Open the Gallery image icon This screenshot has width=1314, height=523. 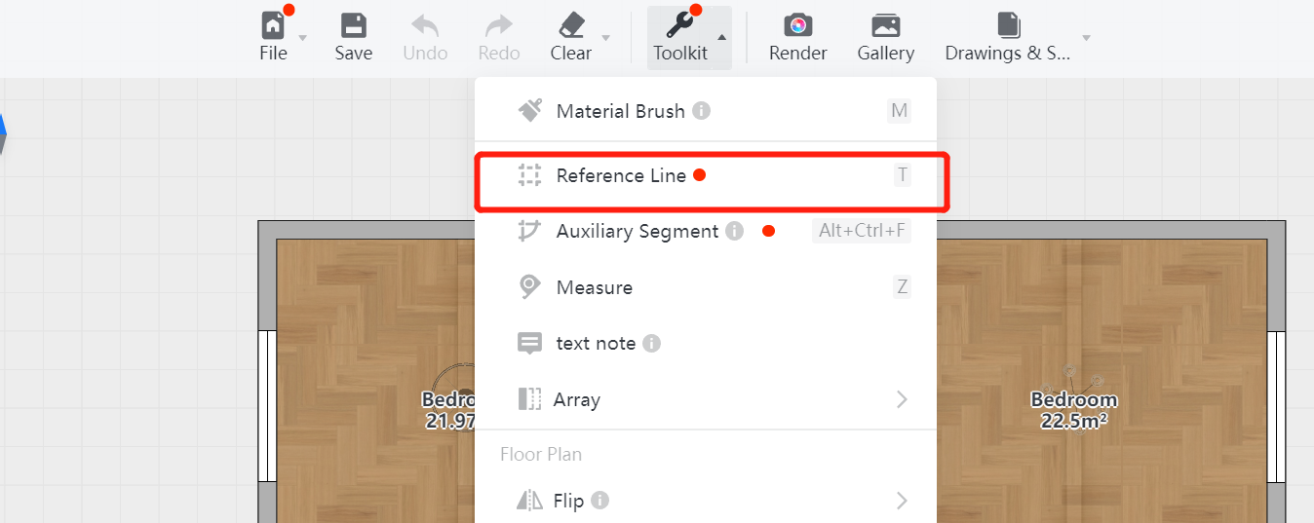point(885,25)
